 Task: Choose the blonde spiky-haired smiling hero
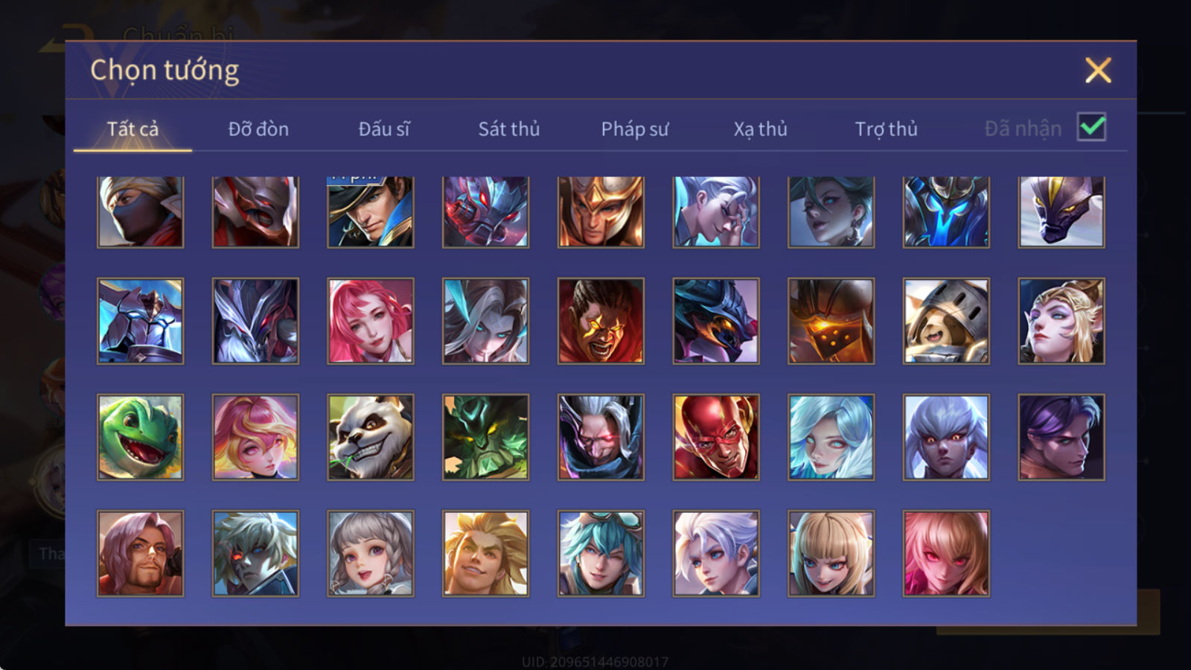coord(485,553)
